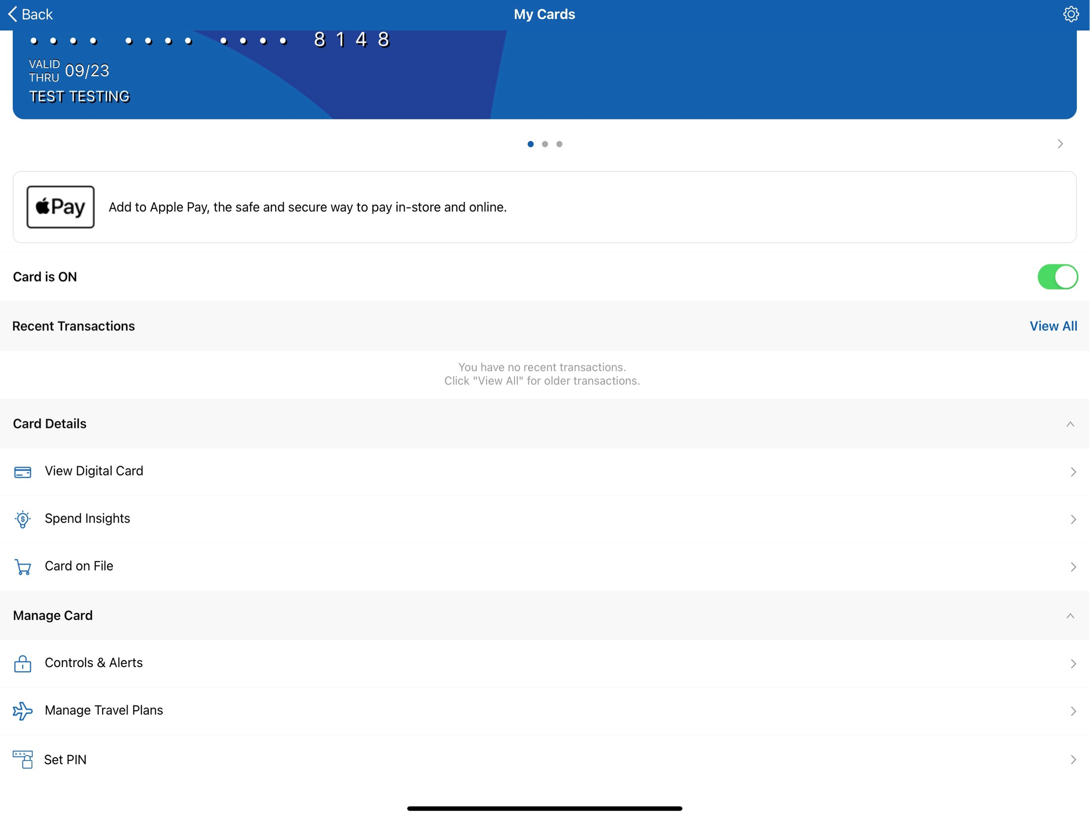Open Manage Travel Plans row chevron

(1073, 710)
